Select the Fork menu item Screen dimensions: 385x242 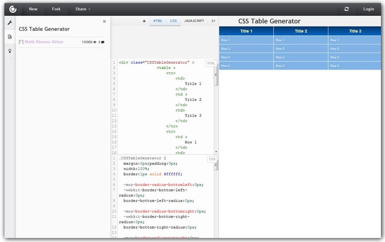56,9
